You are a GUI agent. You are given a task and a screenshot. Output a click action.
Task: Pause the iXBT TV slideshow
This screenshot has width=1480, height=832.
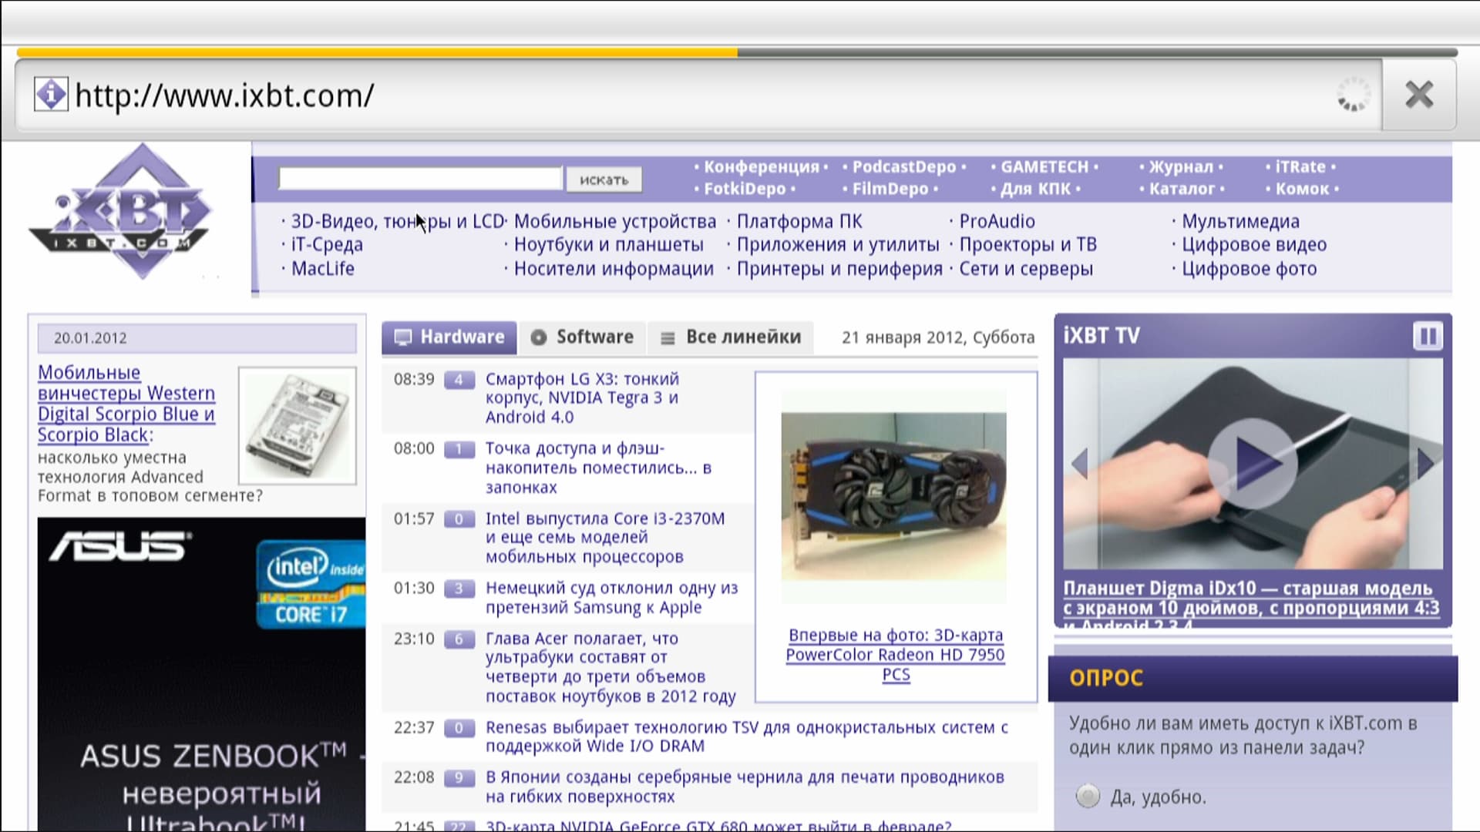click(x=1427, y=337)
